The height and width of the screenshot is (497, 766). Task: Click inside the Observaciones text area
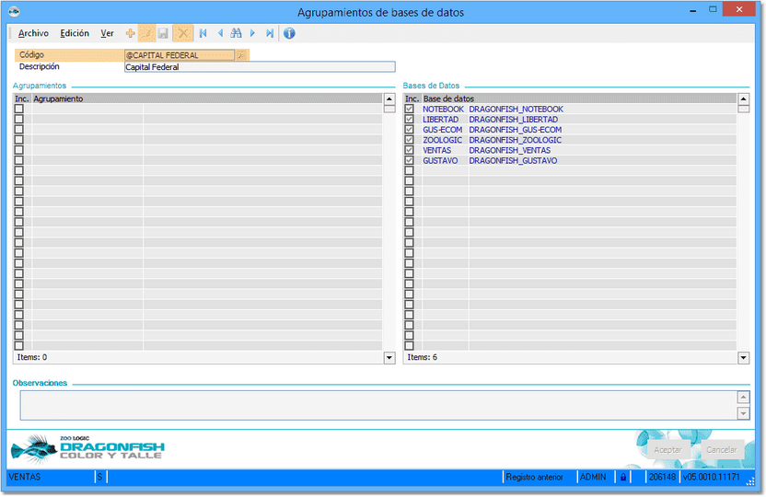tap(378, 405)
